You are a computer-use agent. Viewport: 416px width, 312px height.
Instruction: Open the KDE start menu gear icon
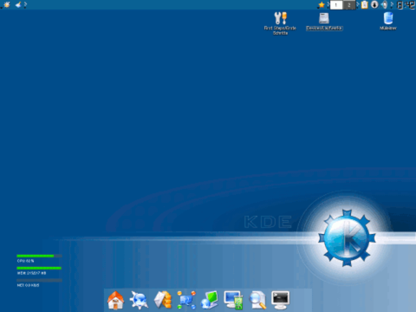pyautogui.click(x=6, y=5)
